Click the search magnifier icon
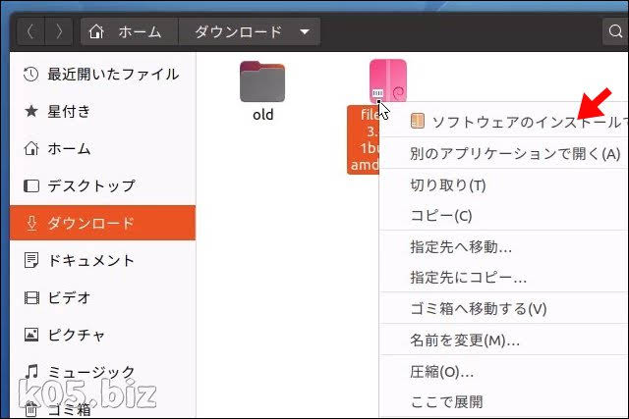629x419 pixels. (x=615, y=30)
